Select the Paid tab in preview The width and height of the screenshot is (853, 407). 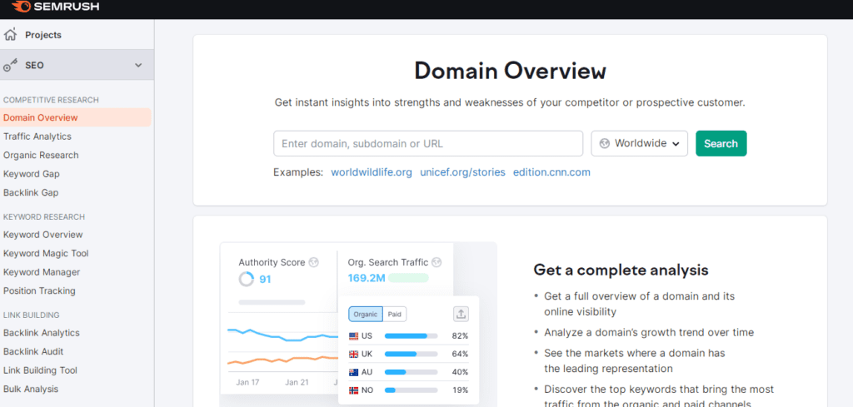(x=394, y=314)
